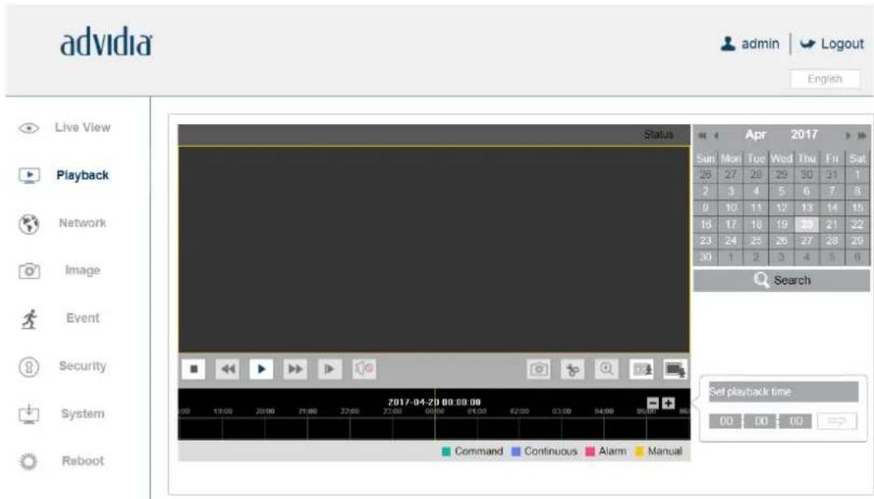Search recordings with the Search button
This screenshot has width=874, height=499.
coord(781,280)
